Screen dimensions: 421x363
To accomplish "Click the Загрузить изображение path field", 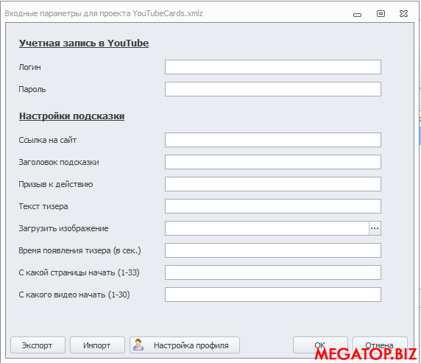I will 267,228.
